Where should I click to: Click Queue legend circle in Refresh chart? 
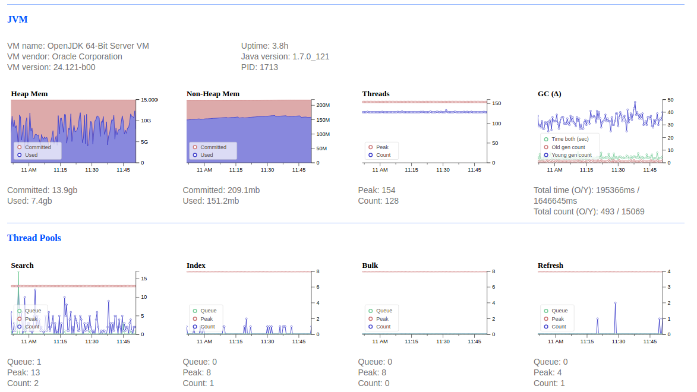546,311
